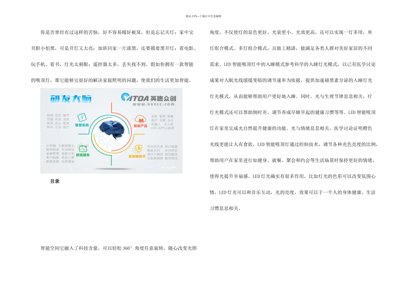Click the blue polygon brain graphic
This screenshot has height=288, width=407.
(x=112, y=130)
